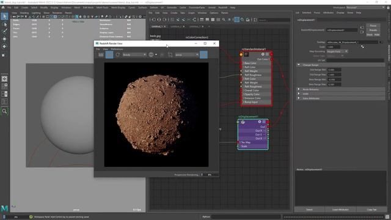
Task: Click the rsStandardMaterial1 node swatch icon
Action: 246,54
